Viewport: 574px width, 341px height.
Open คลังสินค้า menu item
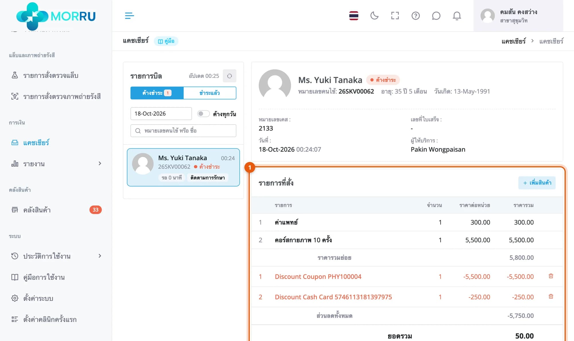56,210
